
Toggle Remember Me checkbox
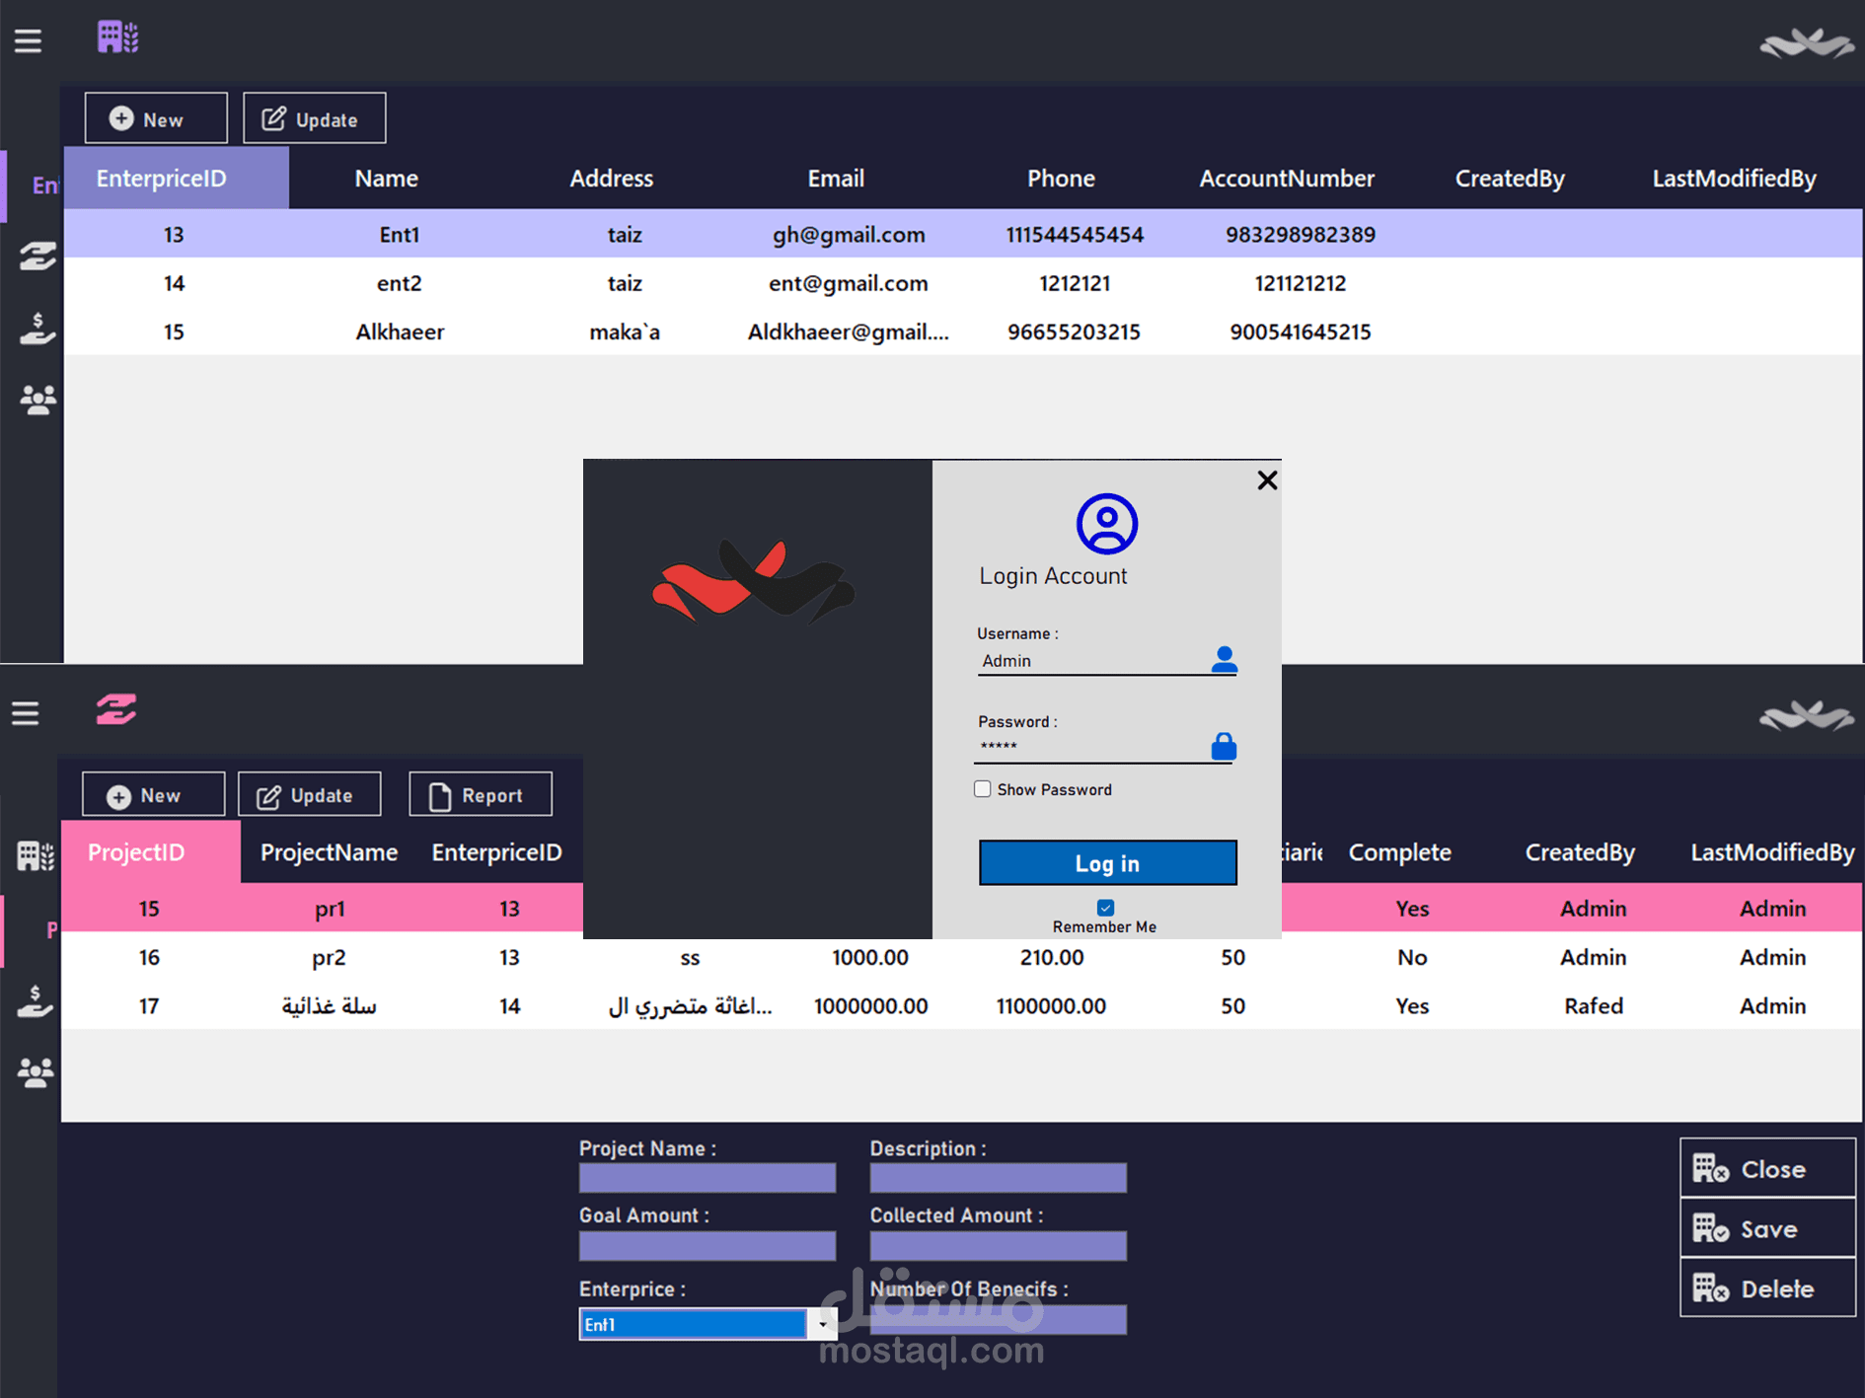pyautogui.click(x=1105, y=908)
